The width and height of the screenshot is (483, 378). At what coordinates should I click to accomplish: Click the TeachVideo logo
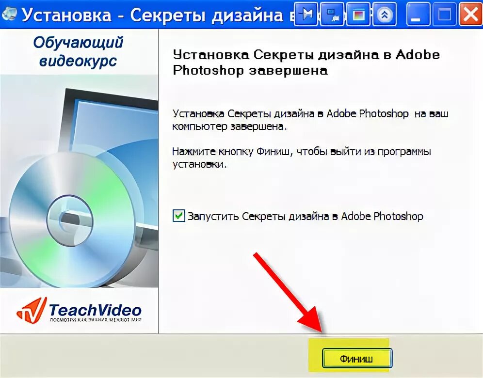pos(79,310)
